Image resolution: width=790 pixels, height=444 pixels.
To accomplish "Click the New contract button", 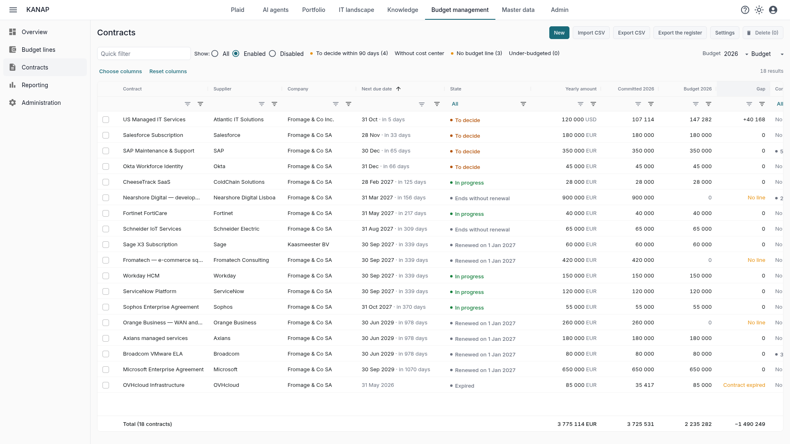I will click(559, 33).
